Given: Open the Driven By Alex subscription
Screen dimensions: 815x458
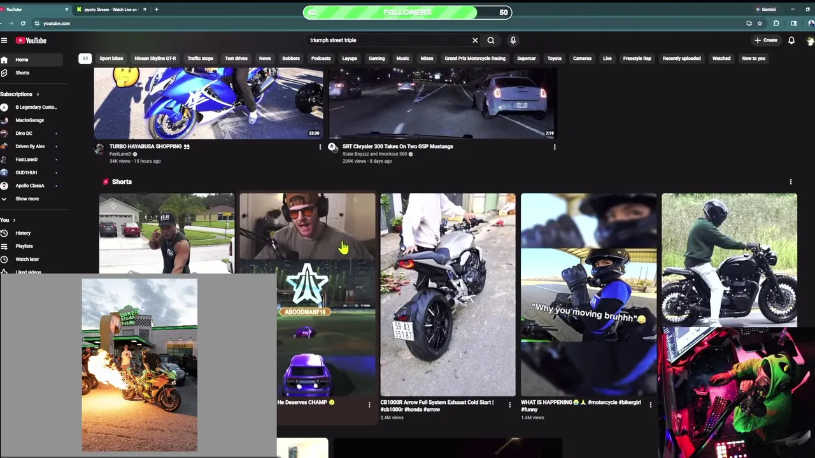Looking at the screenshot, I should point(30,146).
